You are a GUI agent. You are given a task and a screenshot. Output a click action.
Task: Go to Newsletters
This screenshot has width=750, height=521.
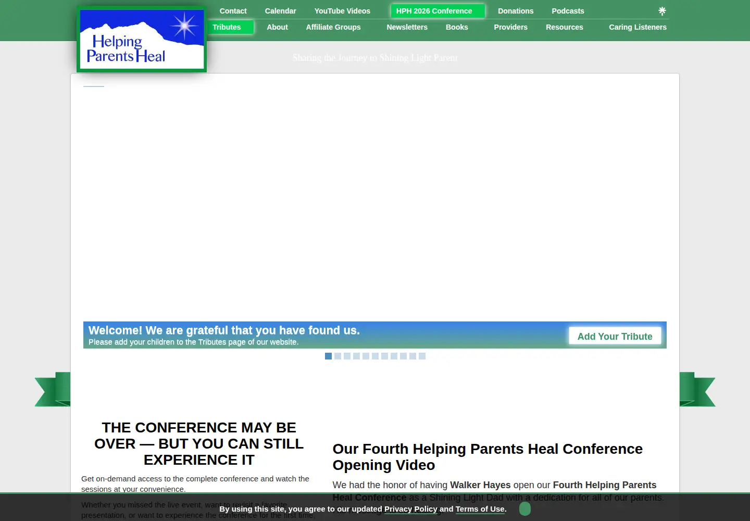click(407, 27)
